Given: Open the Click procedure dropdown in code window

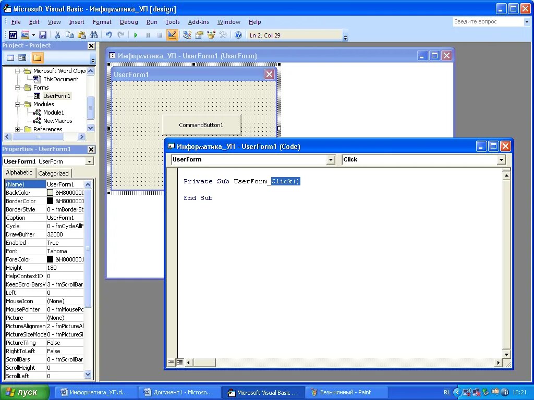Looking at the screenshot, I should click(501, 160).
